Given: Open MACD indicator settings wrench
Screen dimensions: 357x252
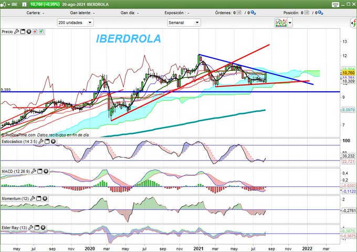Looking at the screenshot, I should [34, 171].
